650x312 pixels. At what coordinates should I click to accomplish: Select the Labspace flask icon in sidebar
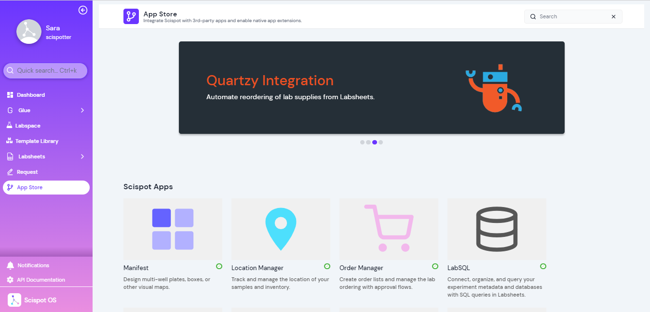pos(9,125)
